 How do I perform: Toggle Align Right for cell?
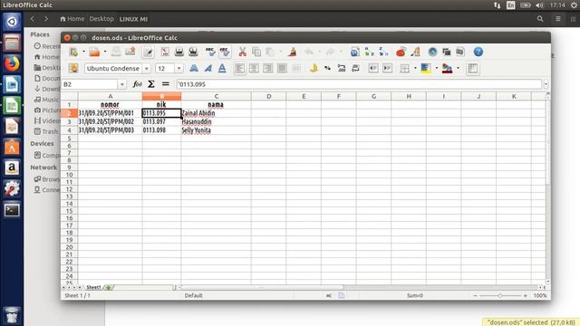pos(268,69)
